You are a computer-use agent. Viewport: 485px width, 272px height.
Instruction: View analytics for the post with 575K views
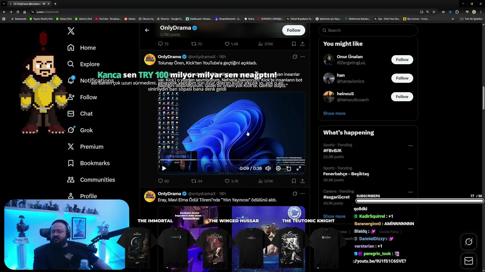point(266,181)
